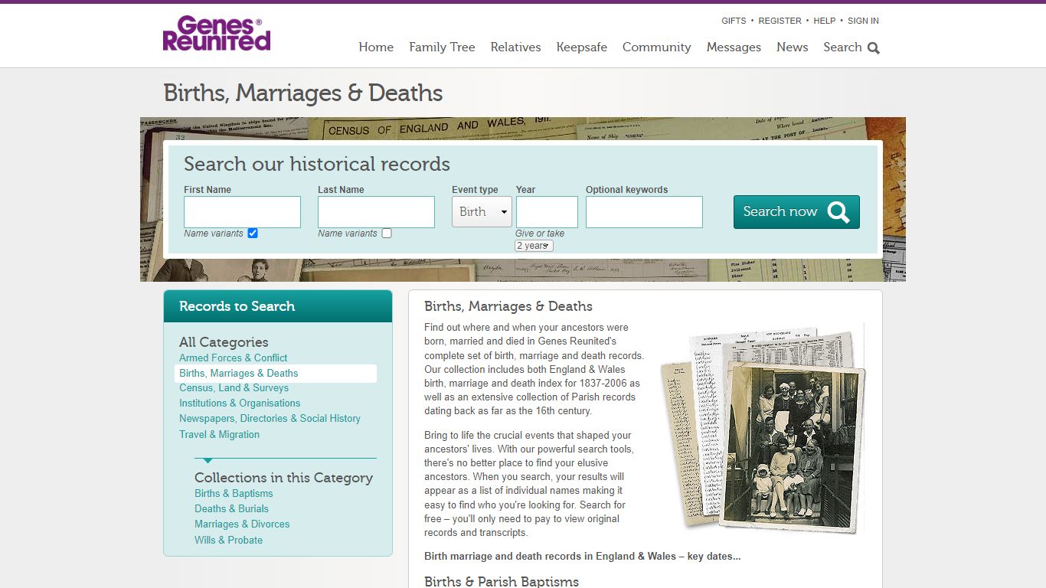Screen dimensions: 1046x588
Task: Open the Community menu
Action: [657, 47]
